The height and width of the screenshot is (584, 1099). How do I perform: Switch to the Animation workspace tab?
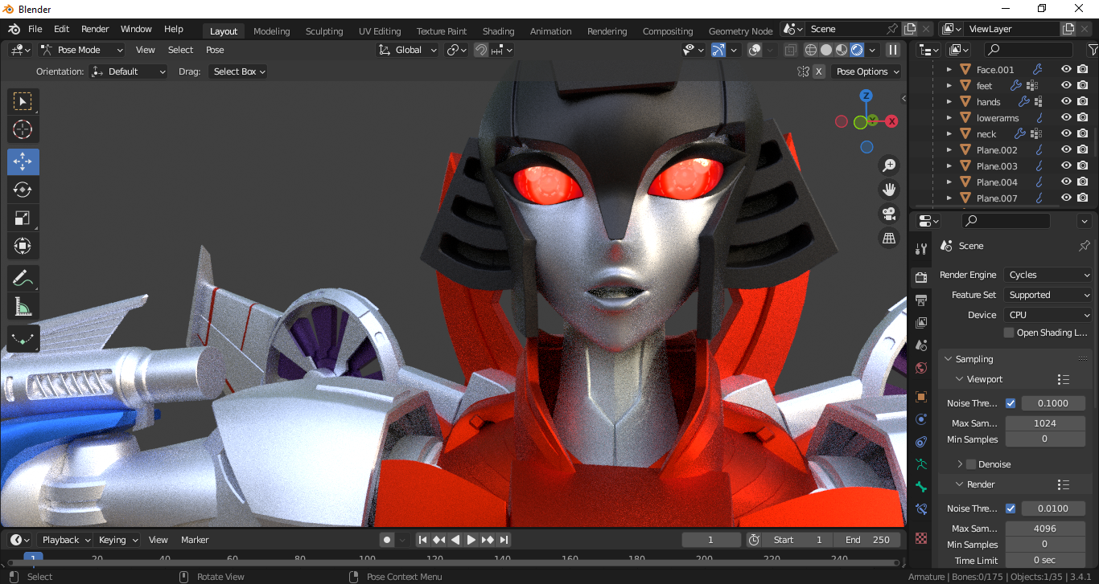coord(551,31)
